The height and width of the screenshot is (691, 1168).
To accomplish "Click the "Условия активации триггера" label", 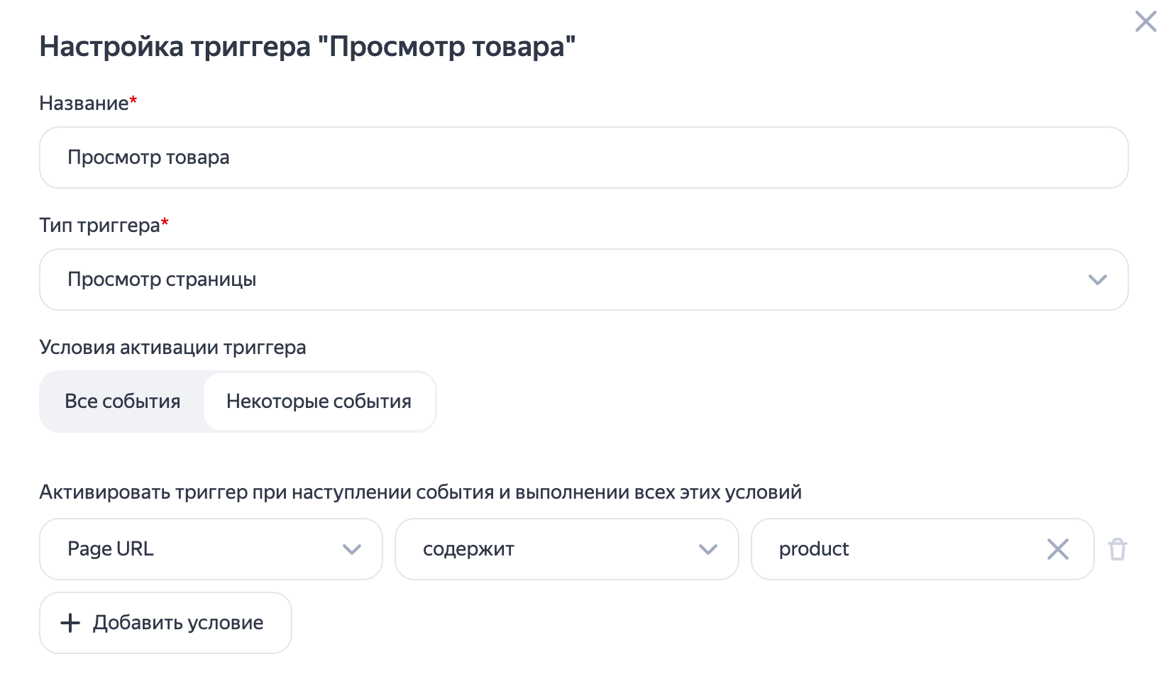I will pos(172,348).
